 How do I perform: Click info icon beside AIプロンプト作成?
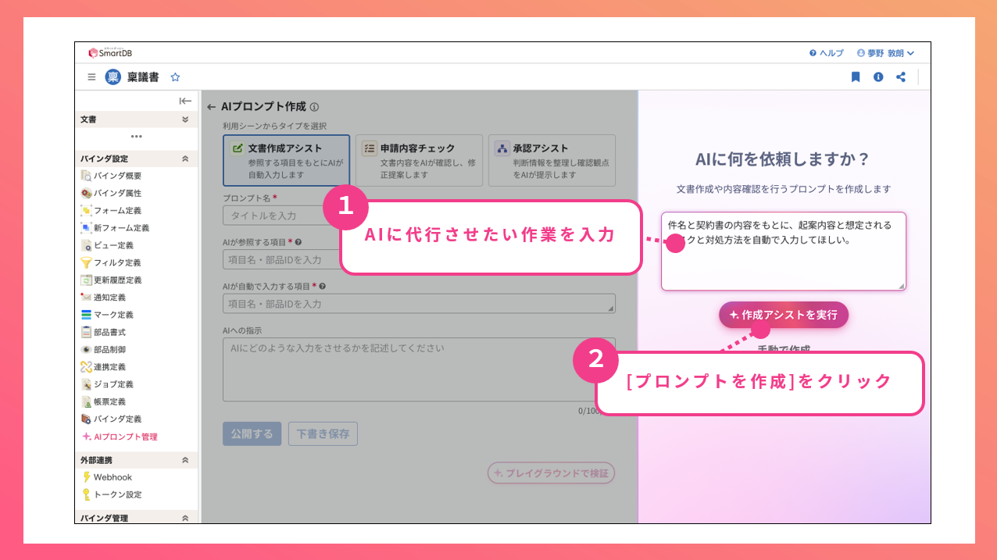314,107
